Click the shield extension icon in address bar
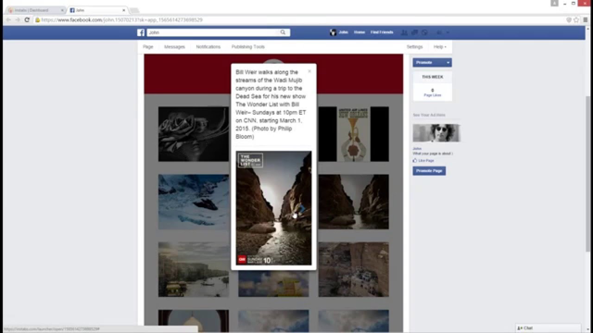This screenshot has height=333, width=593. (x=569, y=20)
